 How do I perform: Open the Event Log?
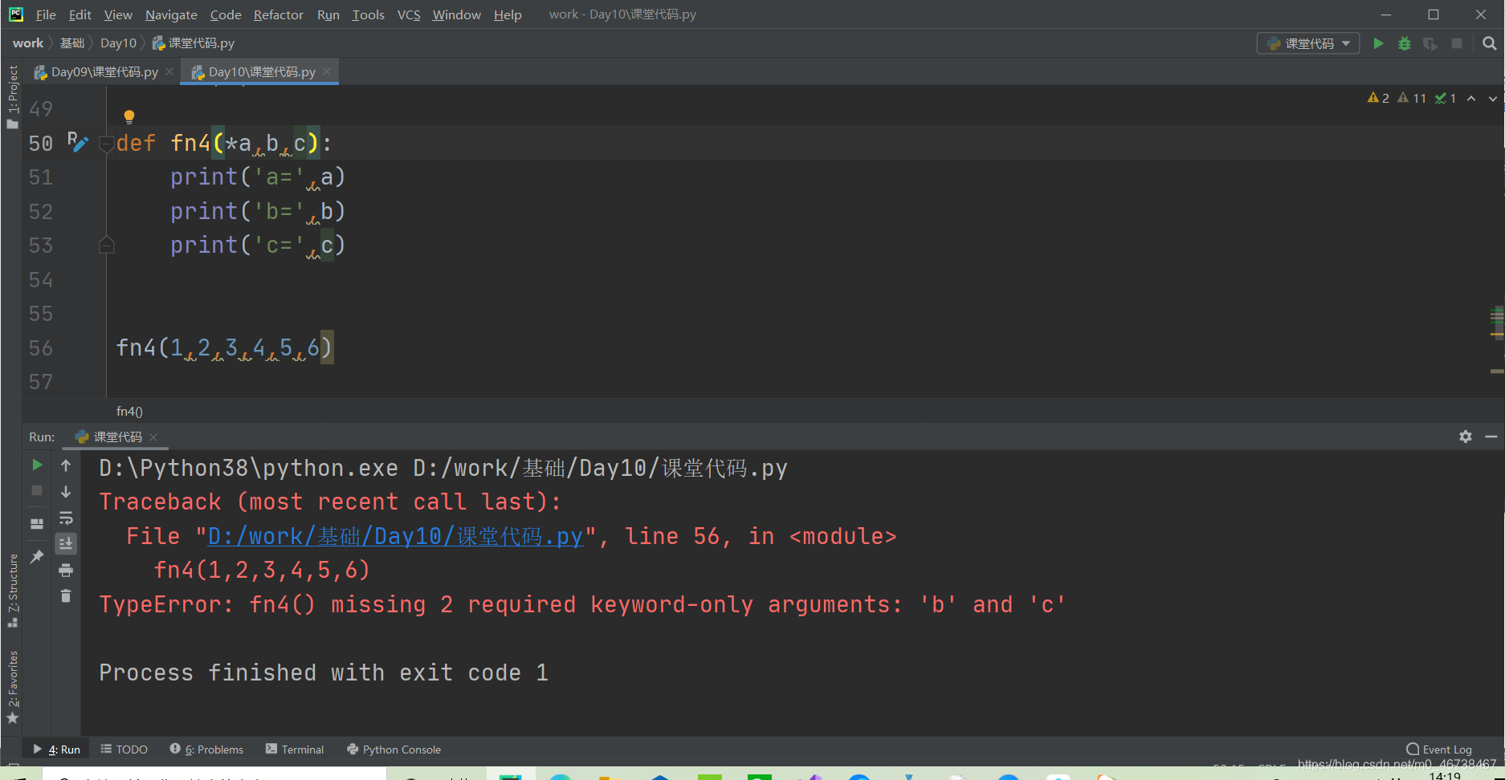pyautogui.click(x=1439, y=750)
